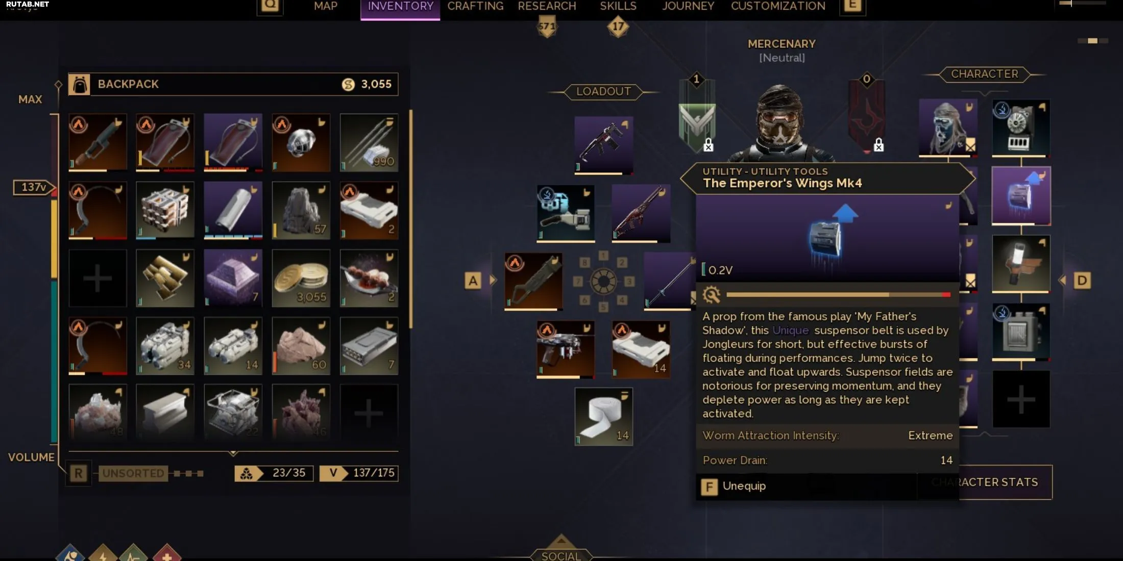Expand backpack list with bottom chevron
The image size is (1123, 561).
point(233,453)
